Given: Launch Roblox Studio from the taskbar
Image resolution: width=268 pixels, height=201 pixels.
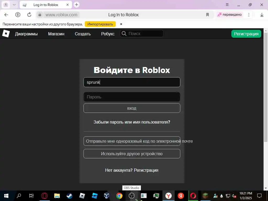Looking at the screenshot, I should pyautogui.click(x=94, y=196).
